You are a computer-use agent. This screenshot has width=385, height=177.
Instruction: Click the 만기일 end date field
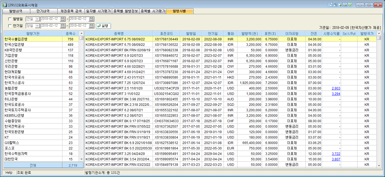[x=79, y=26]
